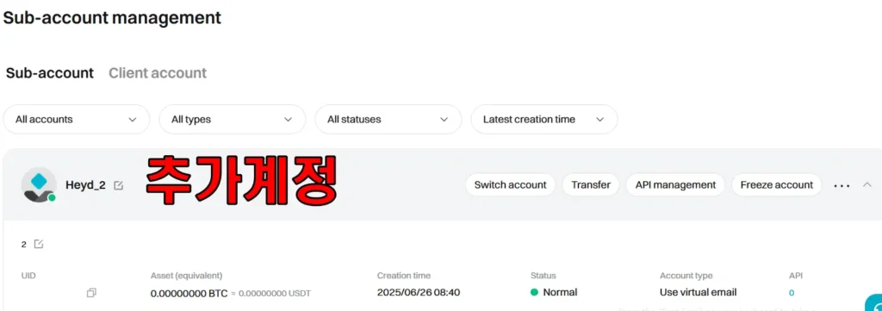This screenshot has height=311, width=882.
Task: Open the three-dots more options menu
Action: (842, 185)
